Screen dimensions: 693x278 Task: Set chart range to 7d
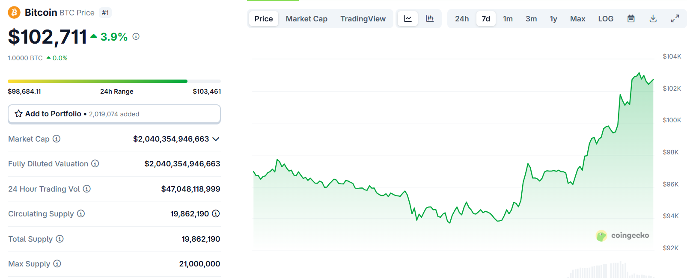[486, 19]
